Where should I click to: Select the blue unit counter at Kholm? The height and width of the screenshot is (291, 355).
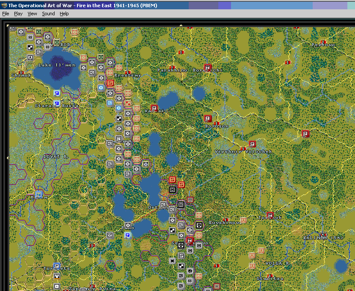(39, 194)
